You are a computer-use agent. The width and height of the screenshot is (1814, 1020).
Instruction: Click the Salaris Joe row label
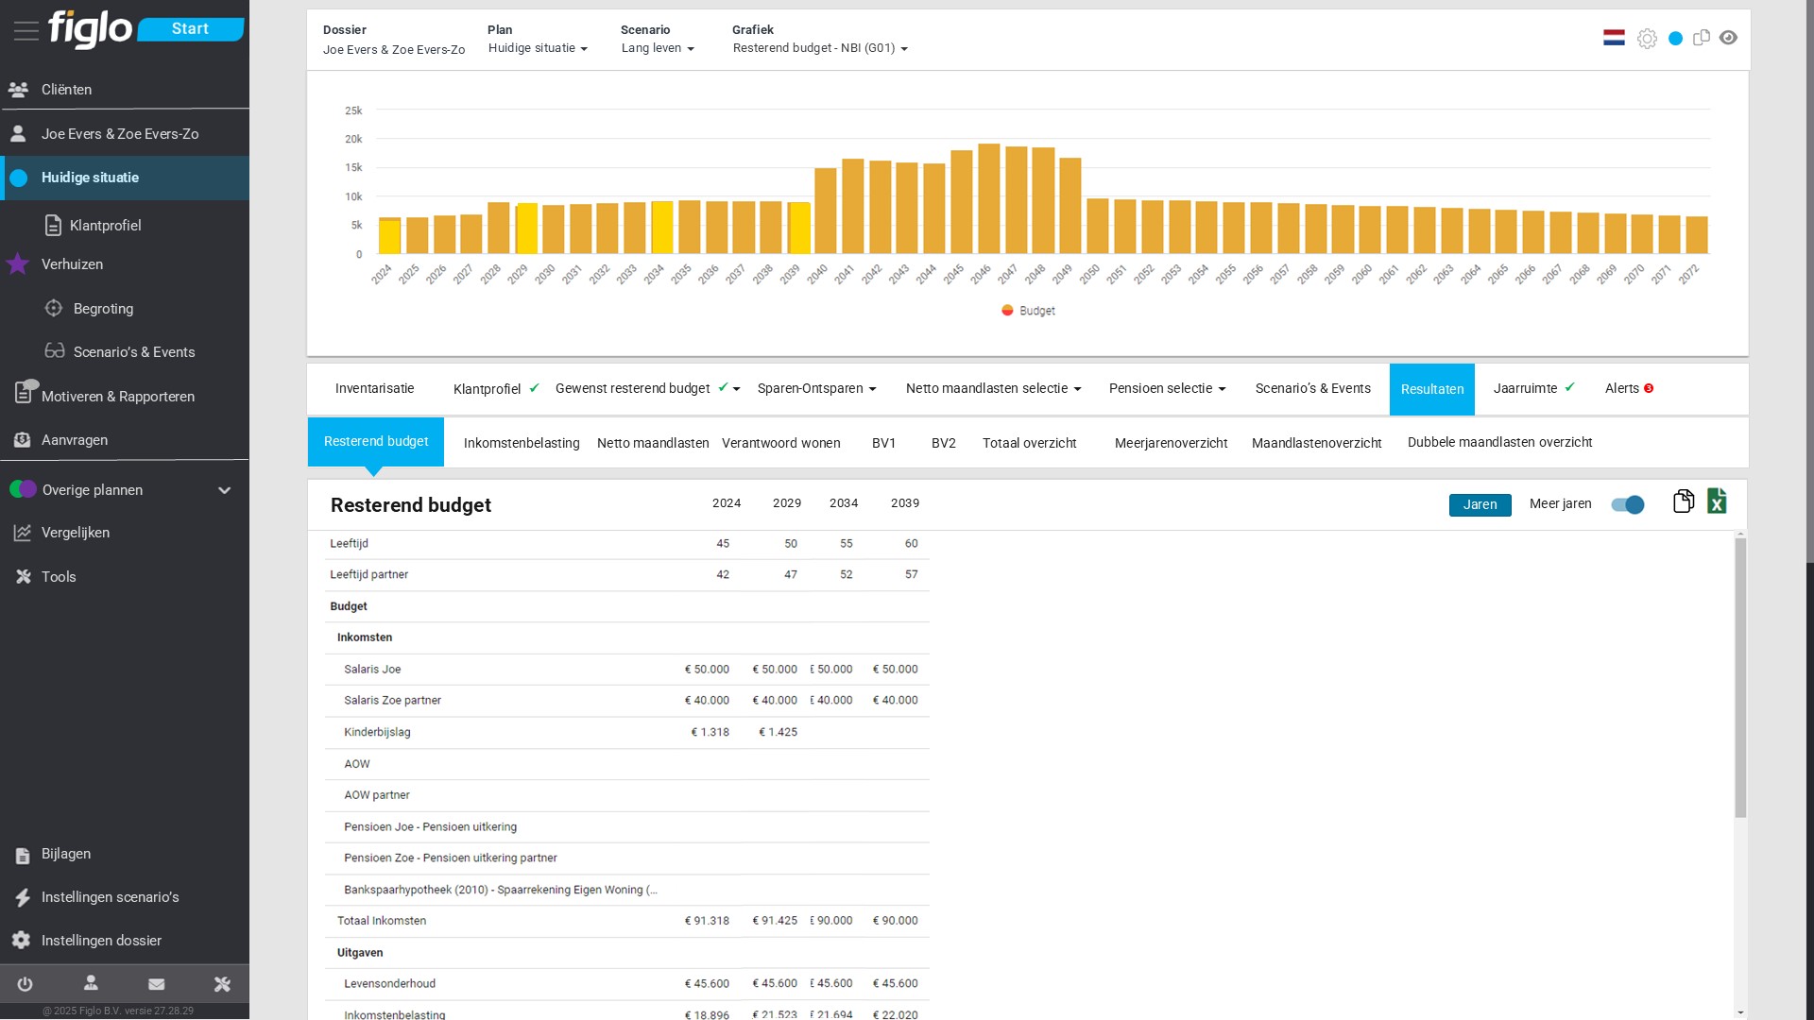tap(372, 669)
